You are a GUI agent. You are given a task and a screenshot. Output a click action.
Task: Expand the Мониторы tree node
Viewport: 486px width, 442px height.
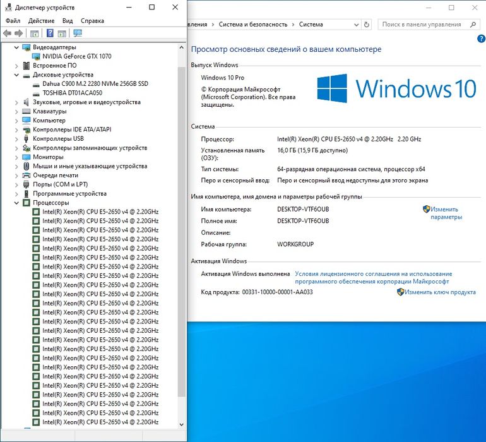pyautogui.click(x=16, y=157)
